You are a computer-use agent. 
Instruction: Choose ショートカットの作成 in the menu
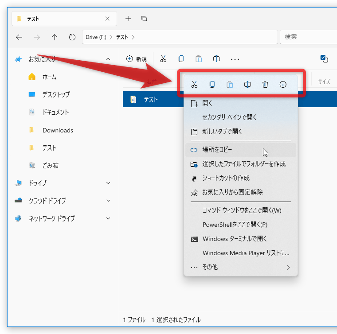[x=241, y=178]
